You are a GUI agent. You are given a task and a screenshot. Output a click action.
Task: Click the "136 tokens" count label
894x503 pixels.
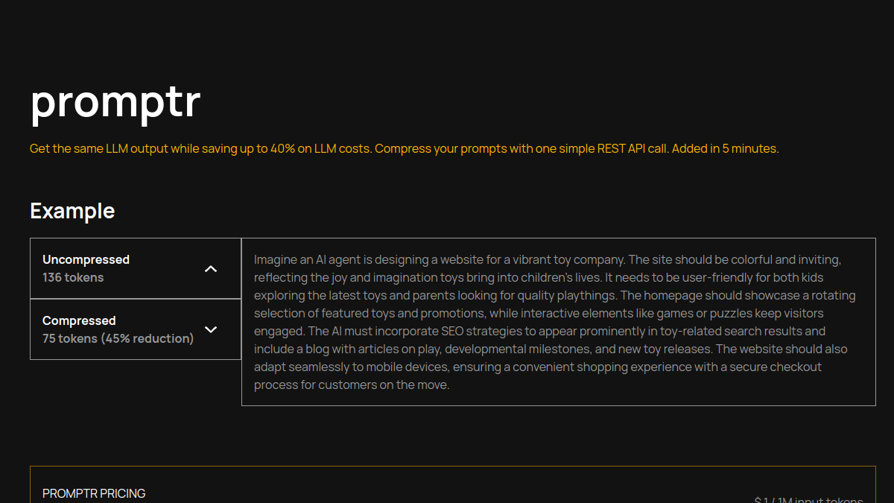[73, 277]
